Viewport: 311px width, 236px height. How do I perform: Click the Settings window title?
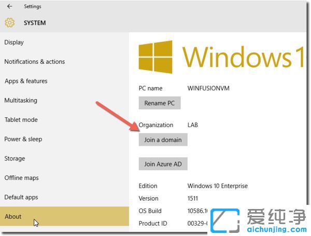click(x=33, y=7)
